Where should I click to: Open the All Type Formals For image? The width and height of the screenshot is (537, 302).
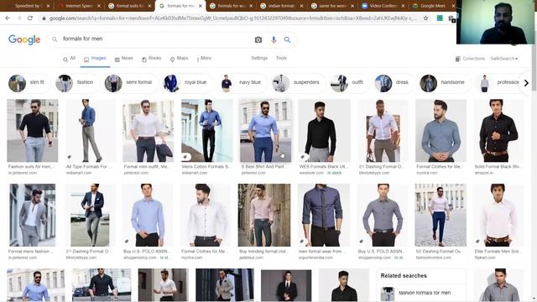pos(91,131)
